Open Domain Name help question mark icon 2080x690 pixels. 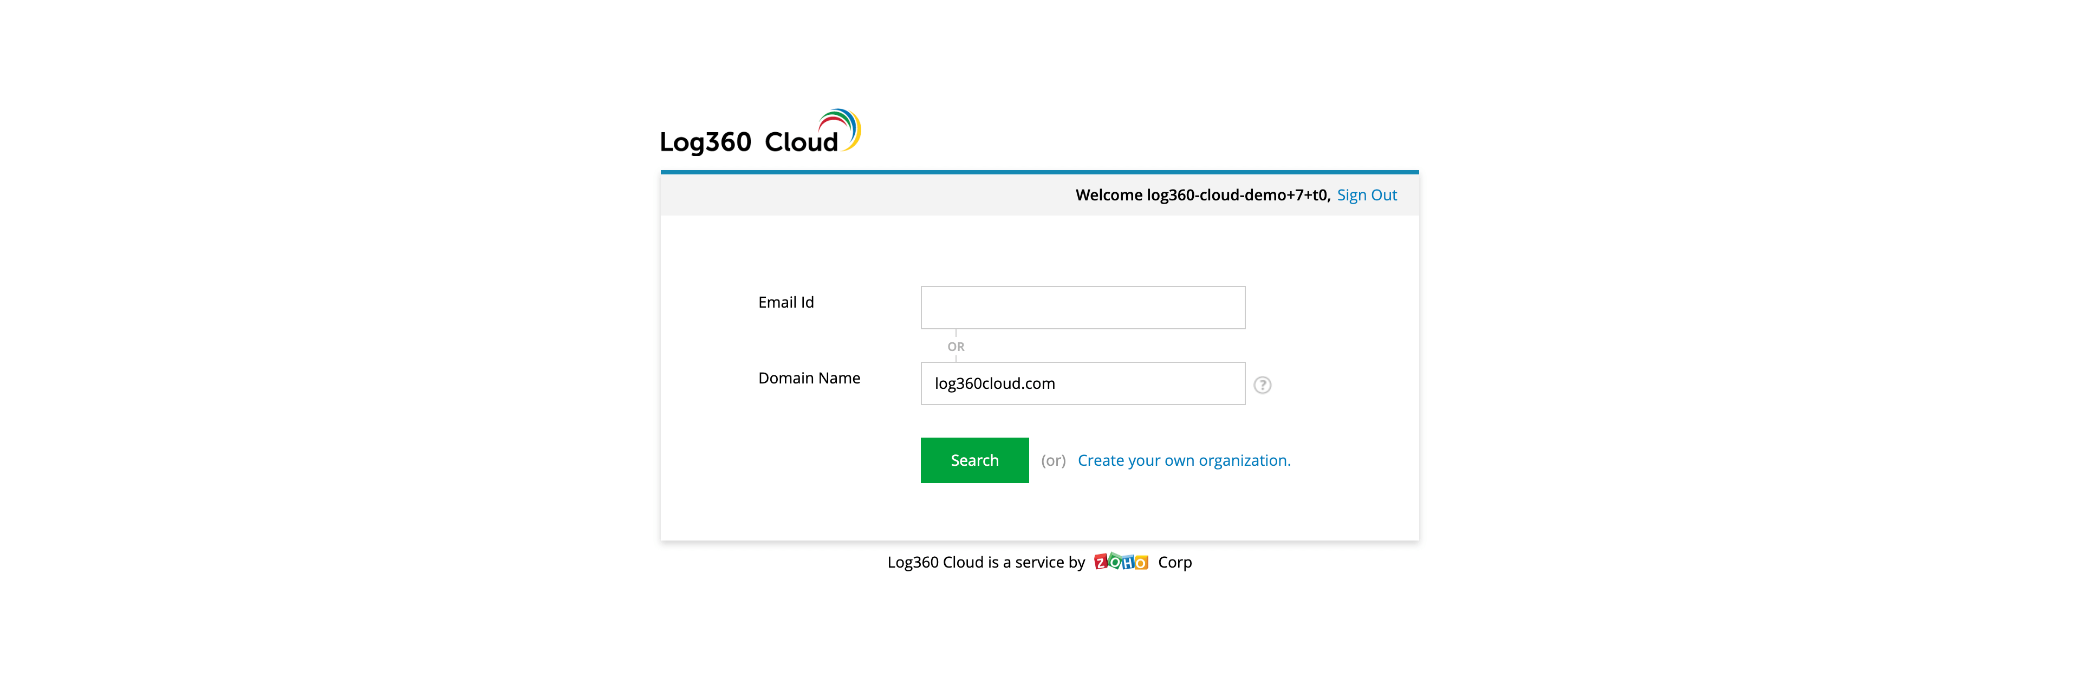click(1262, 385)
